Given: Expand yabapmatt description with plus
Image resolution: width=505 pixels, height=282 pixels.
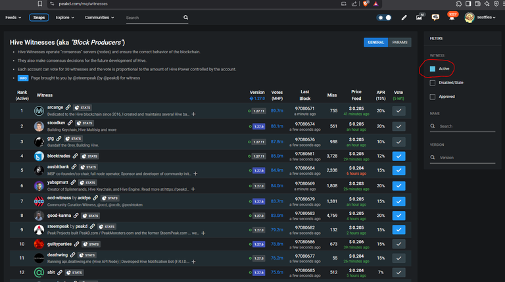Looking at the screenshot, I should tap(193, 189).
